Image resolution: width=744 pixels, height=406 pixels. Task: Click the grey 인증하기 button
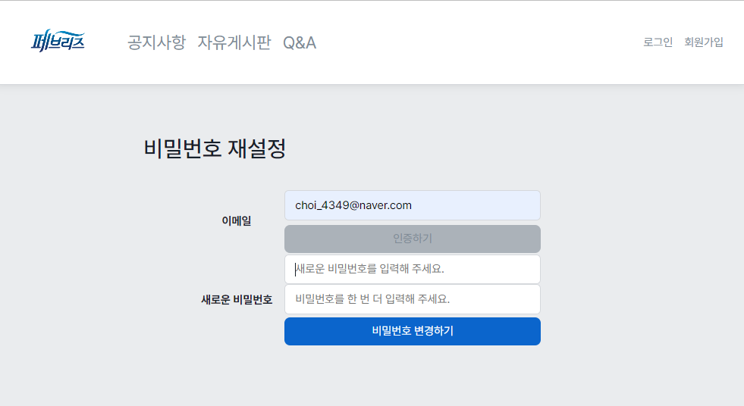pyautogui.click(x=413, y=239)
